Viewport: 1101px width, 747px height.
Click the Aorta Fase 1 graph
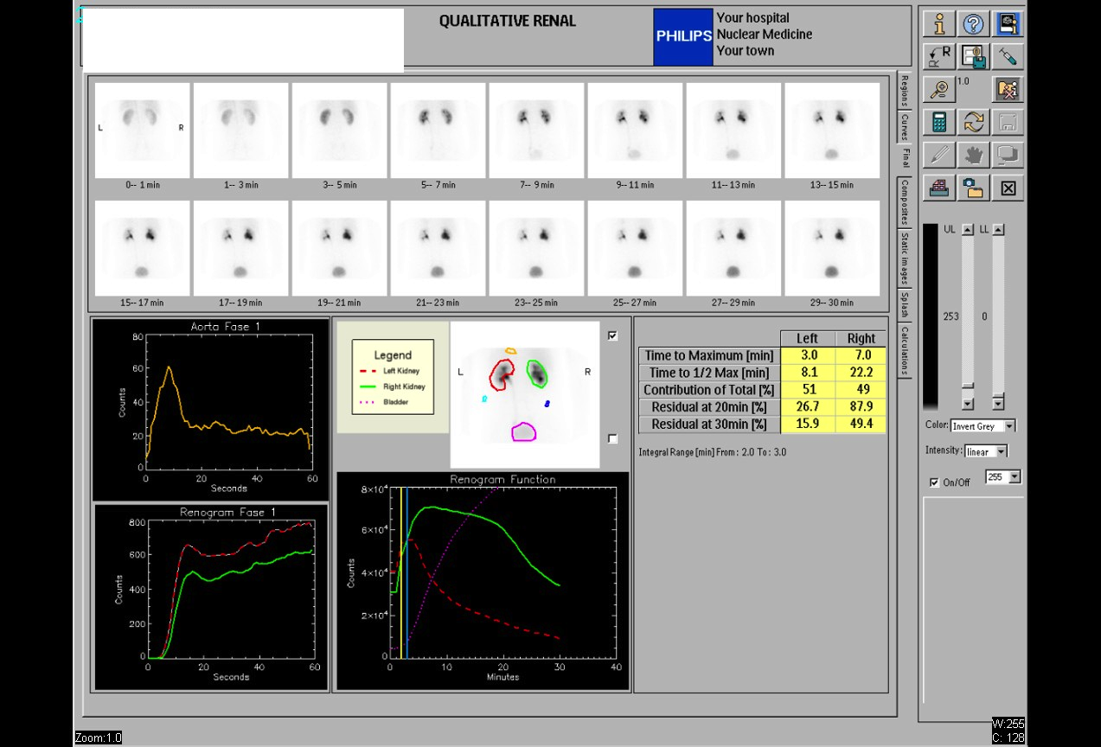(210, 410)
